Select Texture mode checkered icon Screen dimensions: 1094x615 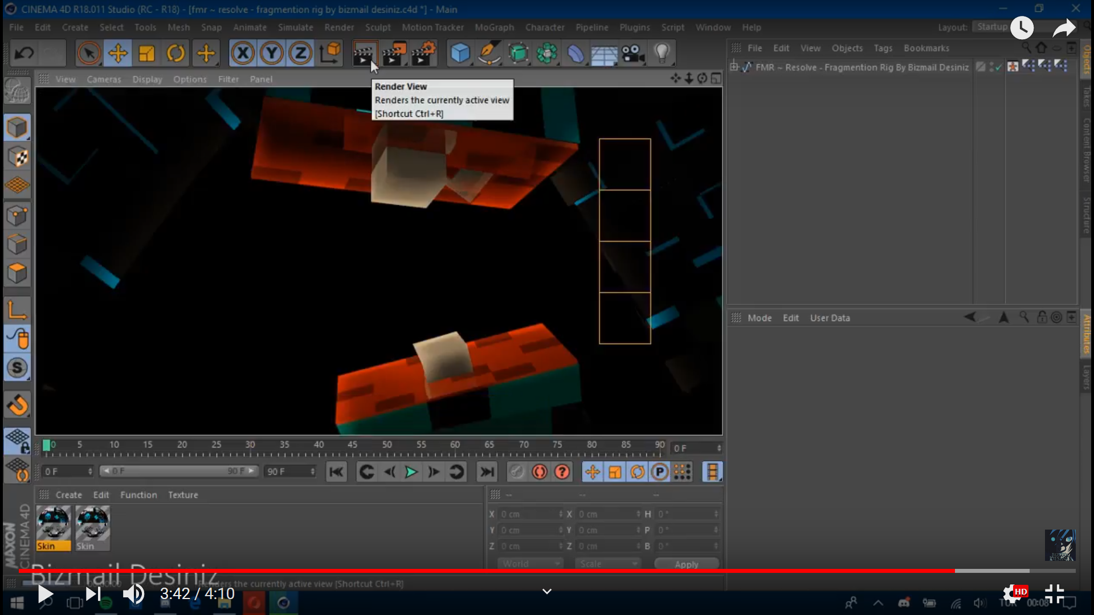17,157
